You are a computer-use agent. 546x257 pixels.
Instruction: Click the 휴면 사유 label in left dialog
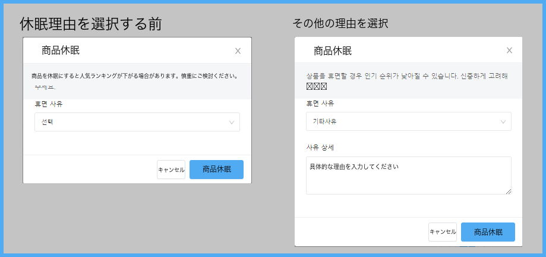[49, 104]
